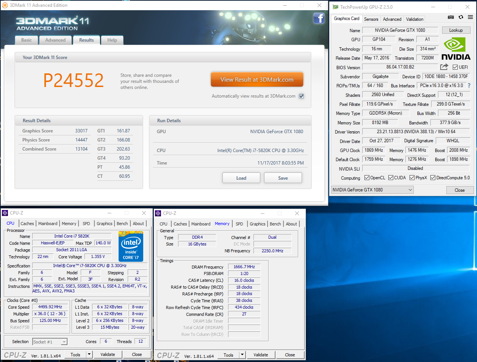Click View Result at 3DMark.com button
This screenshot has width=477, height=362.
click(257, 80)
